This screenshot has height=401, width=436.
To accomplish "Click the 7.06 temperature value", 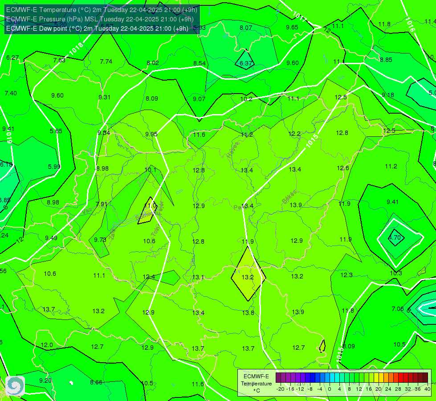I will point(398,309).
